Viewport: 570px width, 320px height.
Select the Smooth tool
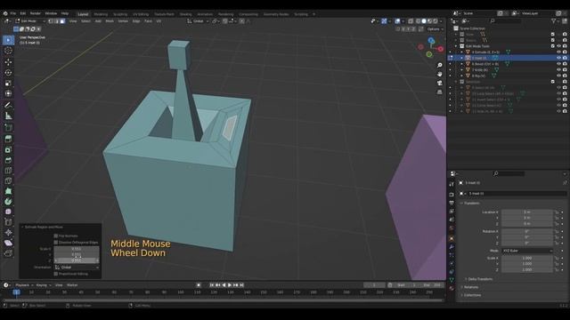pyautogui.click(x=8, y=212)
